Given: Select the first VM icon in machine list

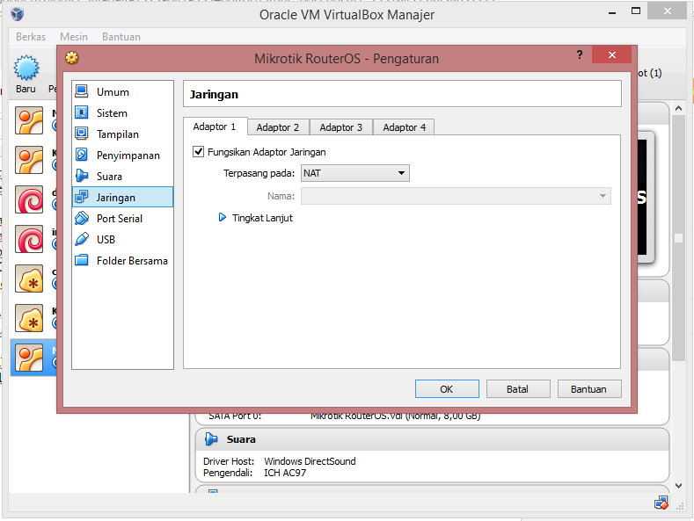Looking at the screenshot, I should (x=29, y=120).
